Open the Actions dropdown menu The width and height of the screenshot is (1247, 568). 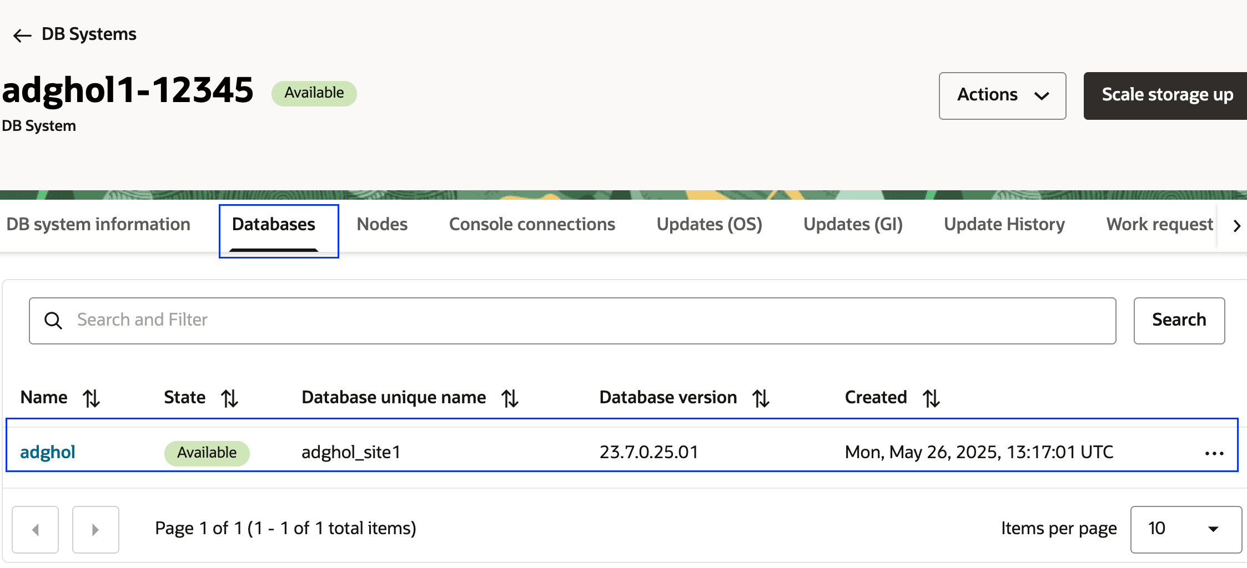(1002, 95)
